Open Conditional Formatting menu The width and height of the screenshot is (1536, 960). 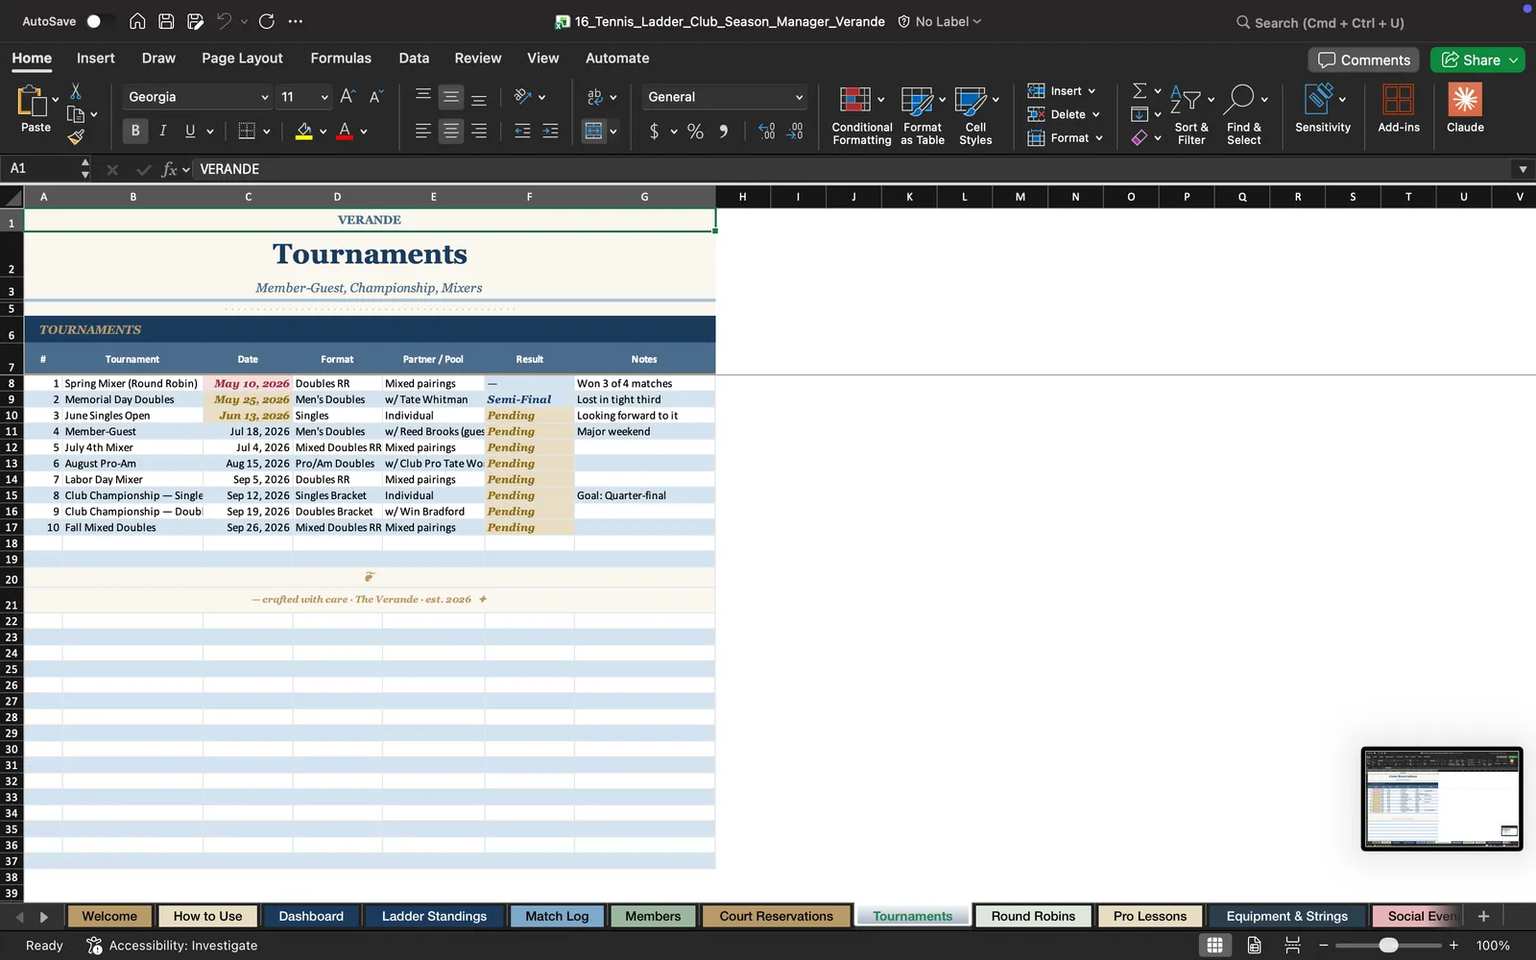coord(861,115)
